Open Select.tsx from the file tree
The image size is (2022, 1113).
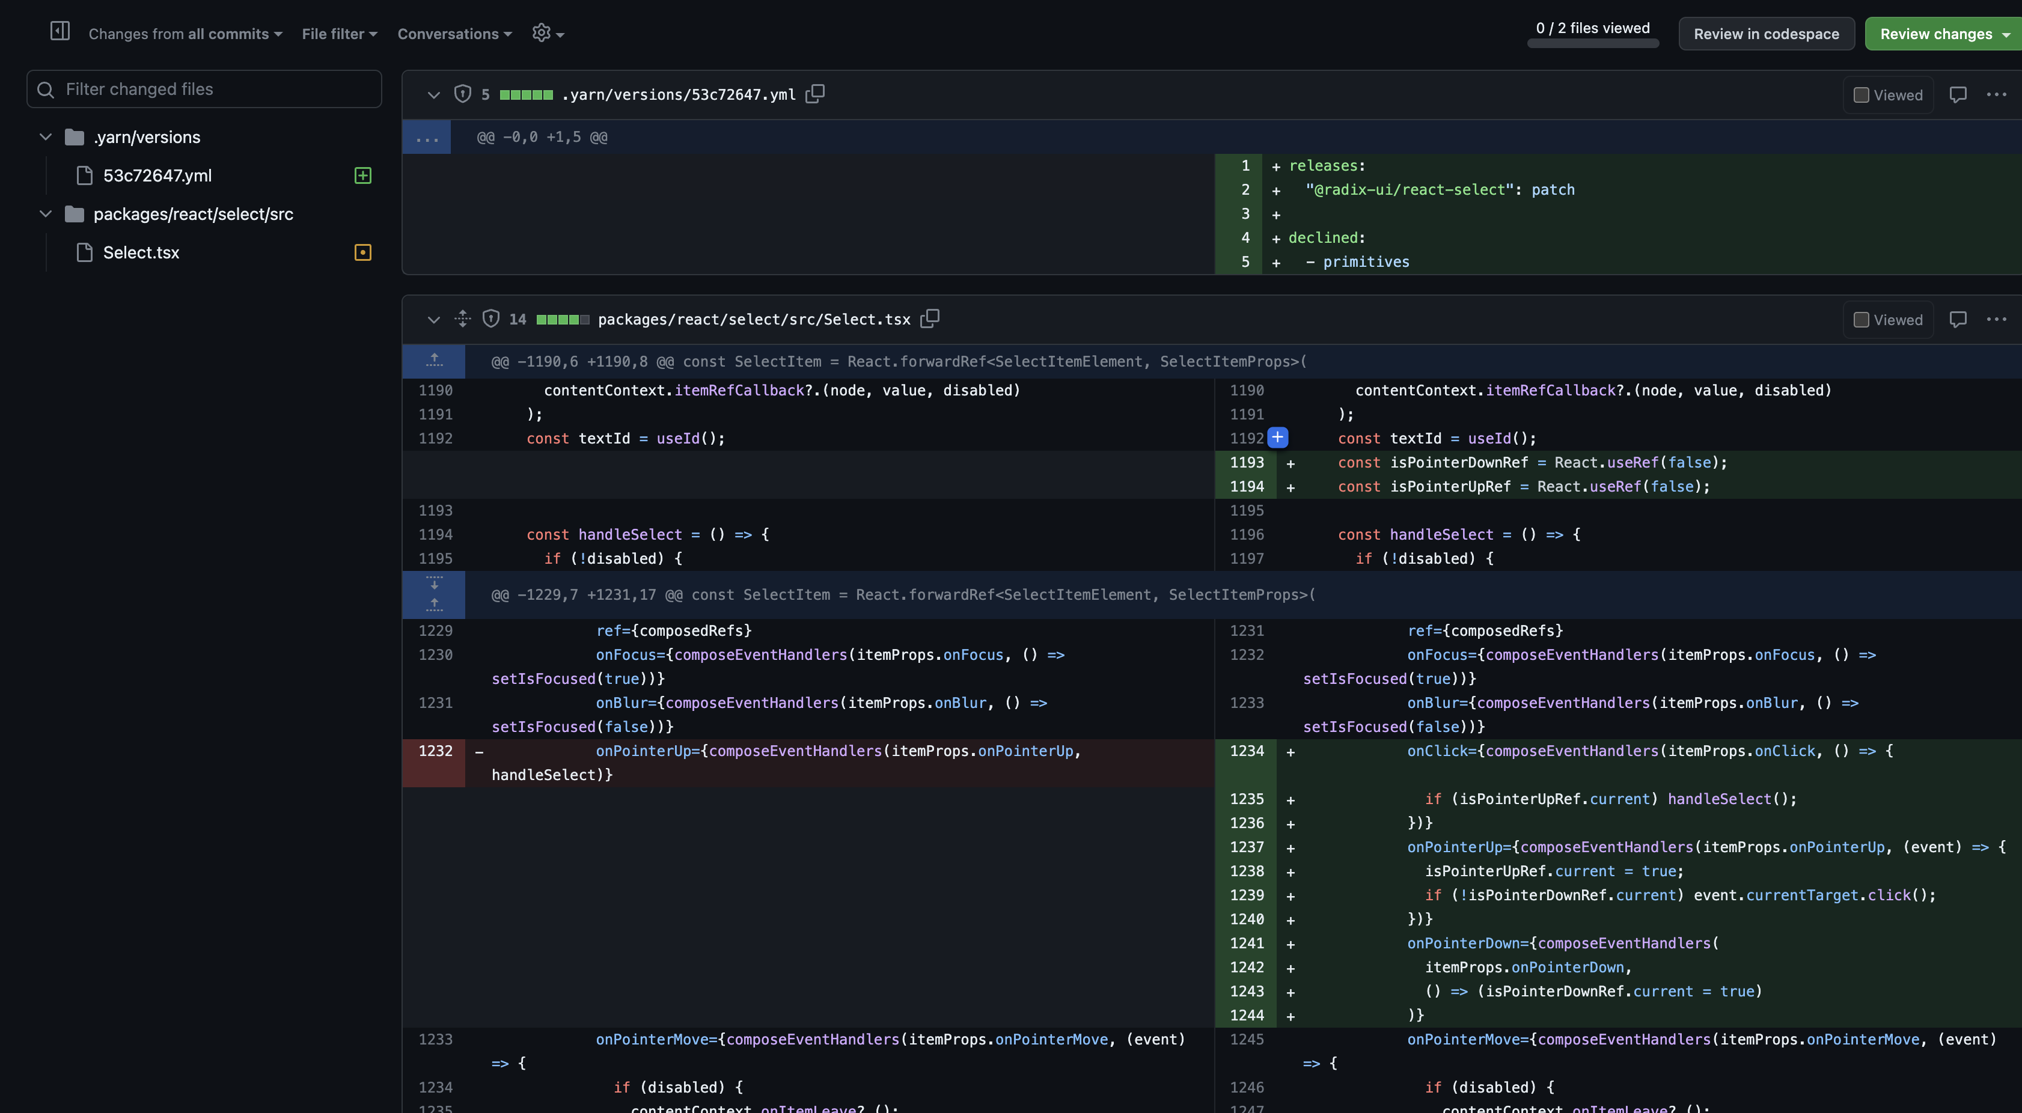[x=141, y=252]
